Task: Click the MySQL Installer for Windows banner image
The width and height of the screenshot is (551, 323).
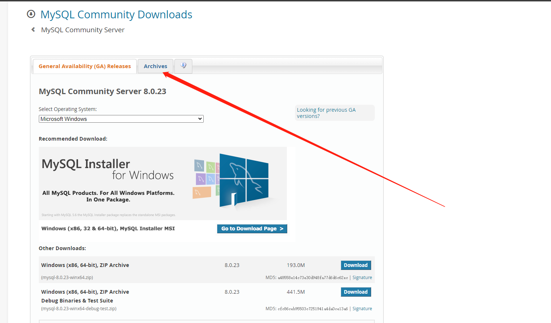Action: 163,183
